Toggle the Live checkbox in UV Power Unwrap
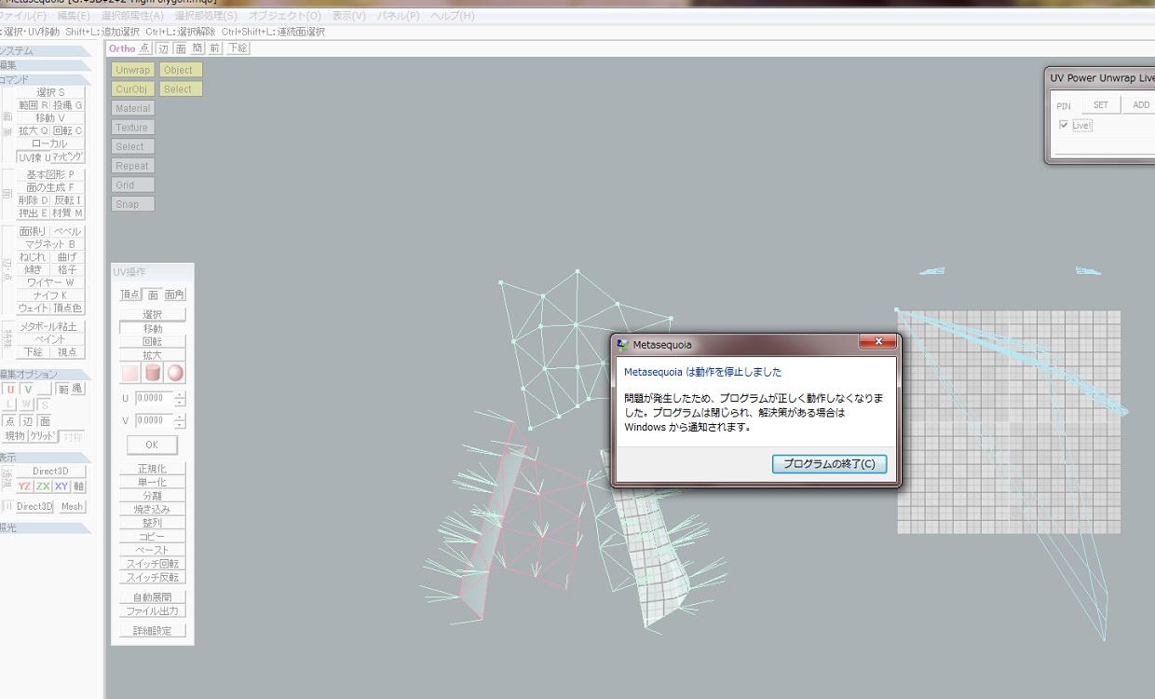 point(1065,125)
